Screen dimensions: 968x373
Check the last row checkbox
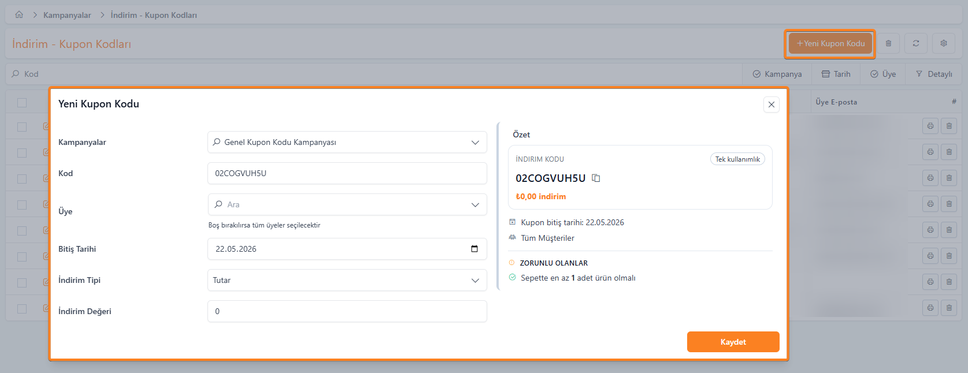(x=22, y=309)
